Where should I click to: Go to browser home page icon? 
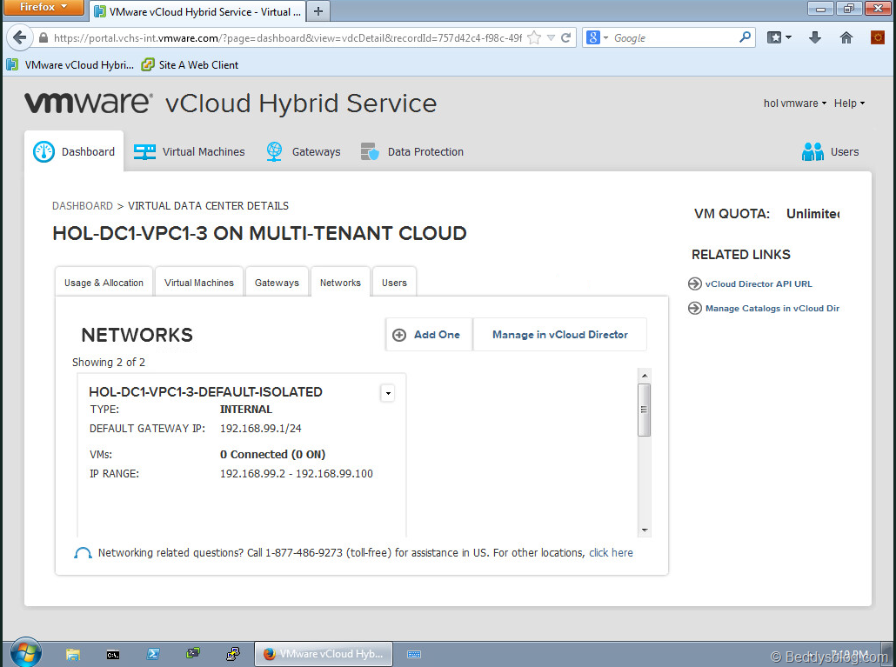pyautogui.click(x=846, y=37)
